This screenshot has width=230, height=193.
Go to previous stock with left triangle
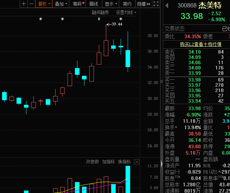point(167,6)
